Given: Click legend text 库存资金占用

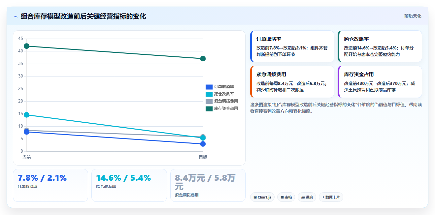Looking at the screenshot, I should pos(226,108).
